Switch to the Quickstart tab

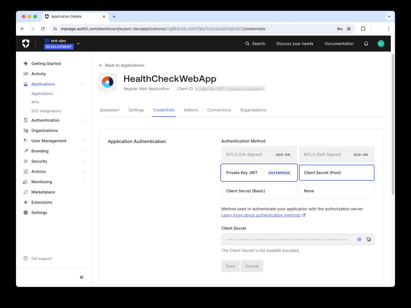click(109, 110)
